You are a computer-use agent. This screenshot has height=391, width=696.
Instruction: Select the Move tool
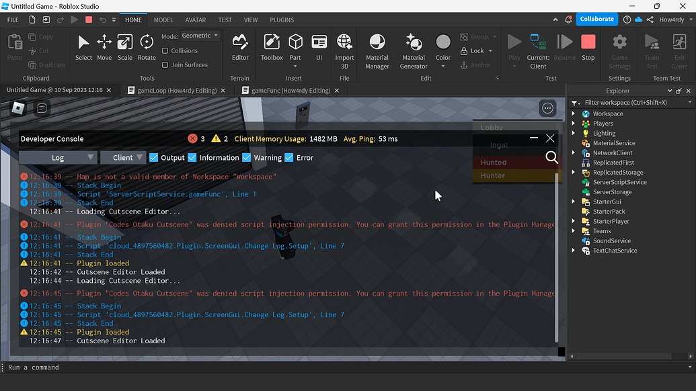point(104,48)
